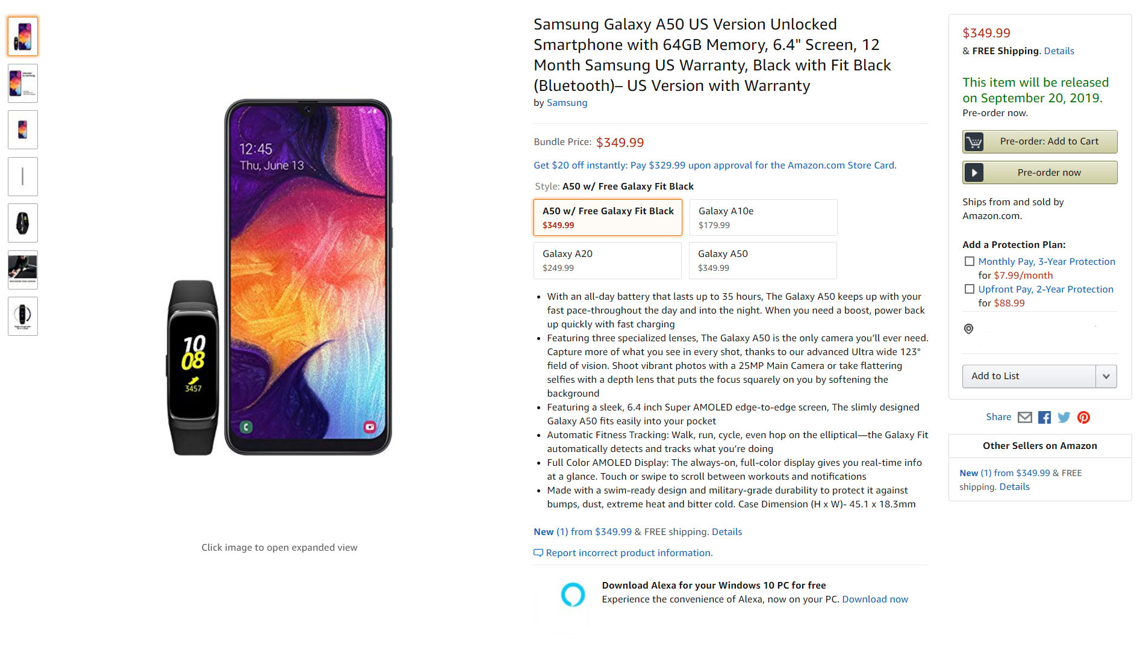Click the Pre-order now play icon

(x=974, y=173)
